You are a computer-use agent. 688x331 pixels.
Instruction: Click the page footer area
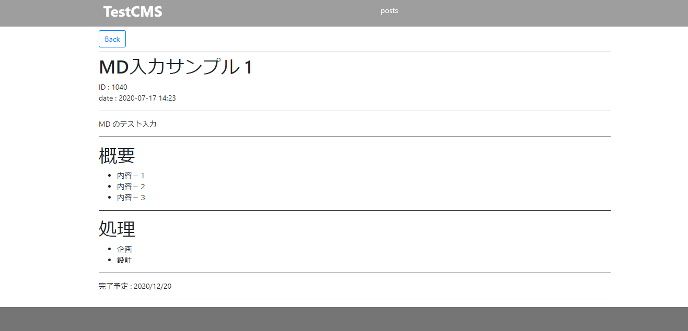(x=344, y=318)
